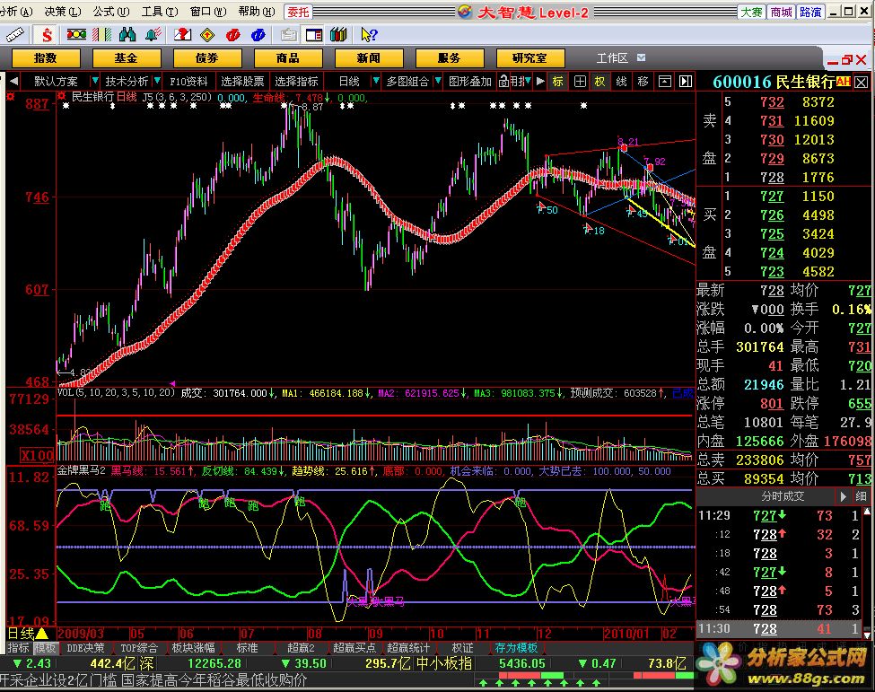Click the 新闻 yellow button

click(x=368, y=58)
